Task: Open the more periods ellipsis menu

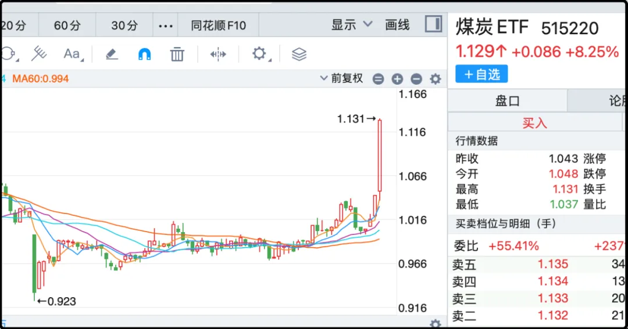Action: [x=166, y=26]
